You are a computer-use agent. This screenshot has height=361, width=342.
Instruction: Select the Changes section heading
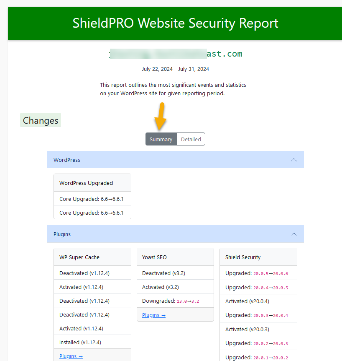(x=41, y=120)
